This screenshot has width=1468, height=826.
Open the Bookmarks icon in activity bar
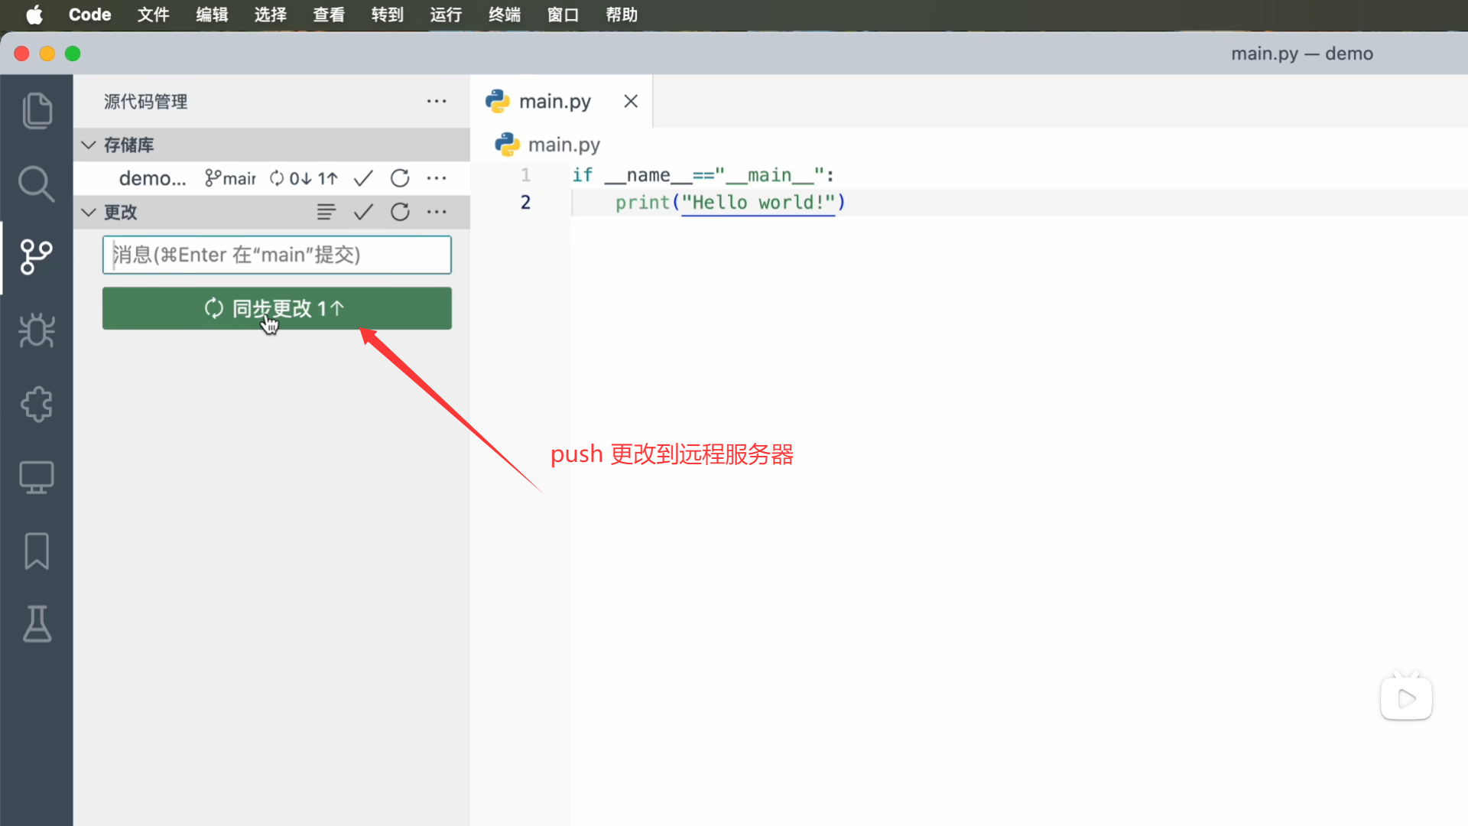(x=37, y=551)
